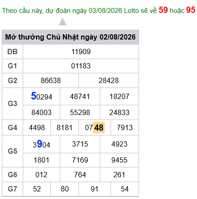Click the G2 number 28428
This screenshot has width=197, height=199.
[x=109, y=80]
